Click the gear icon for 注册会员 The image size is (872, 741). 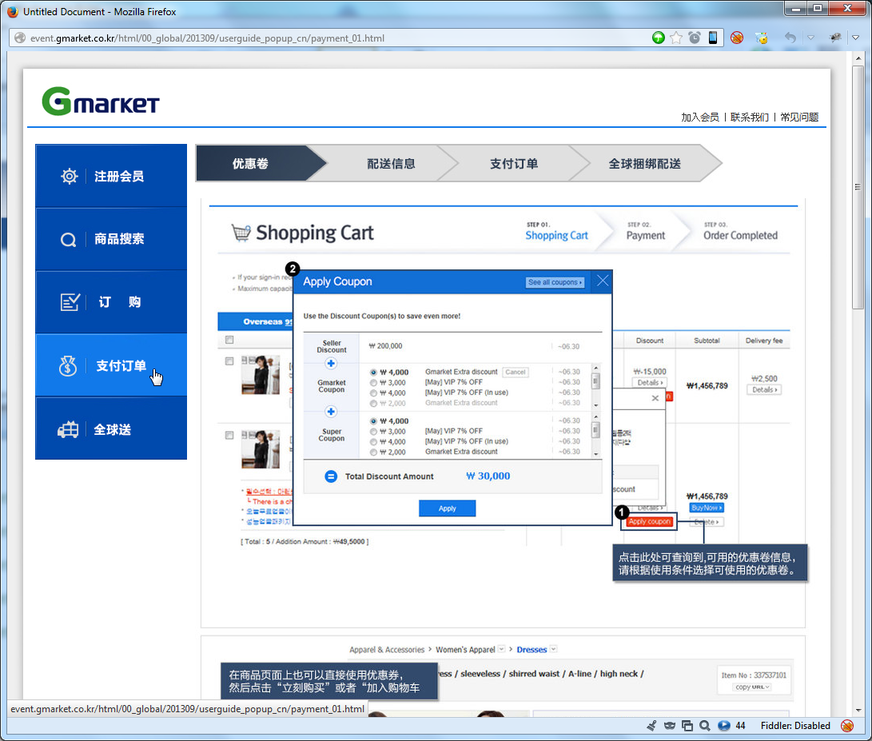click(x=70, y=177)
